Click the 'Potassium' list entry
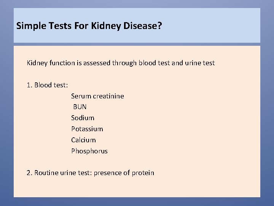This screenshot has height=206, width=274. click(87, 129)
